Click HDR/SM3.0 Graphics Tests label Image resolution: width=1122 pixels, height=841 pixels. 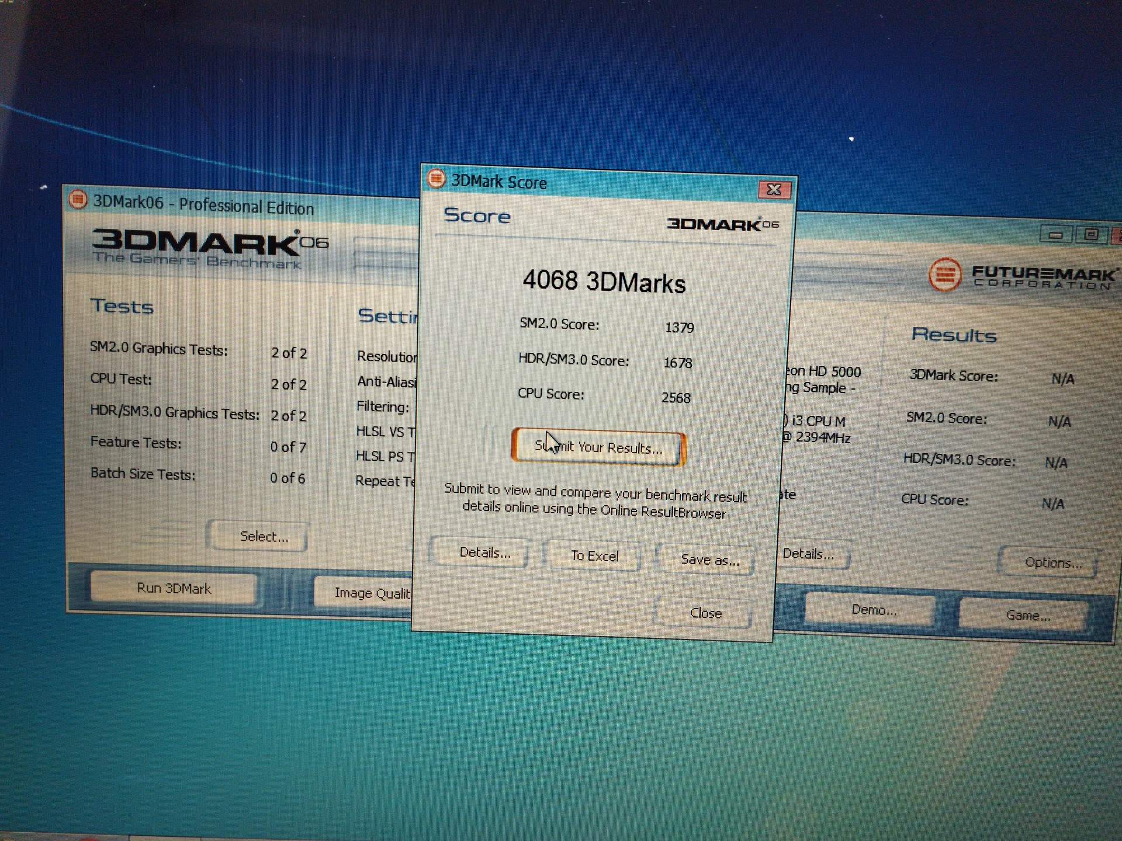(x=175, y=412)
